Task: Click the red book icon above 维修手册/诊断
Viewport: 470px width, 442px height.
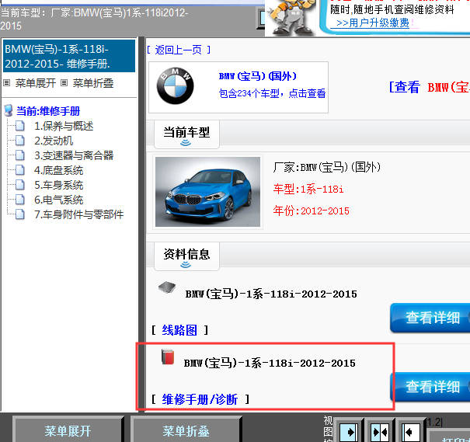Action: [x=168, y=357]
